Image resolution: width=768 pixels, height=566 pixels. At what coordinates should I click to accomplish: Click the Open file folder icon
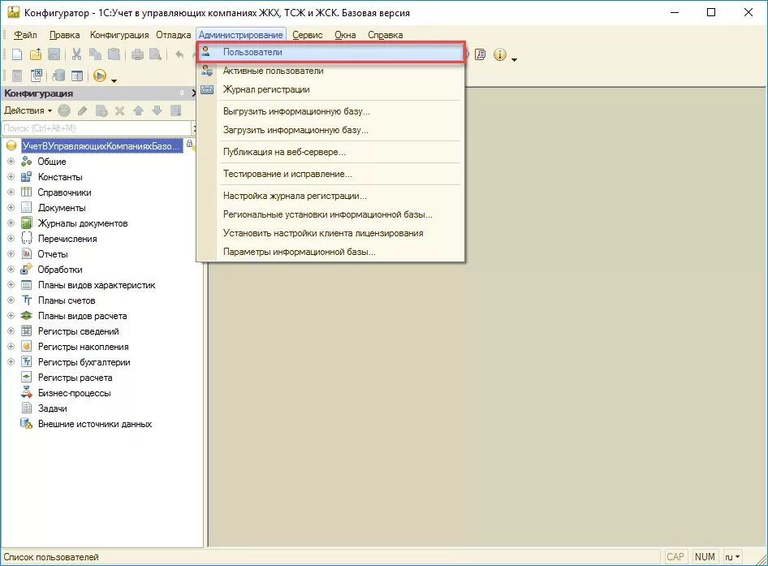pyautogui.click(x=36, y=54)
